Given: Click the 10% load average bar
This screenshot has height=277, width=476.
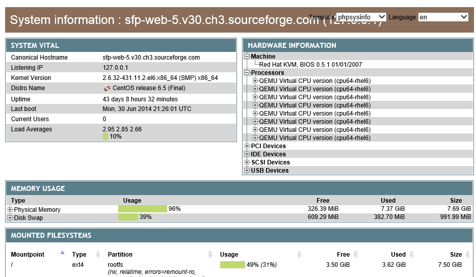Looking at the screenshot, I should pyautogui.click(x=105, y=136).
